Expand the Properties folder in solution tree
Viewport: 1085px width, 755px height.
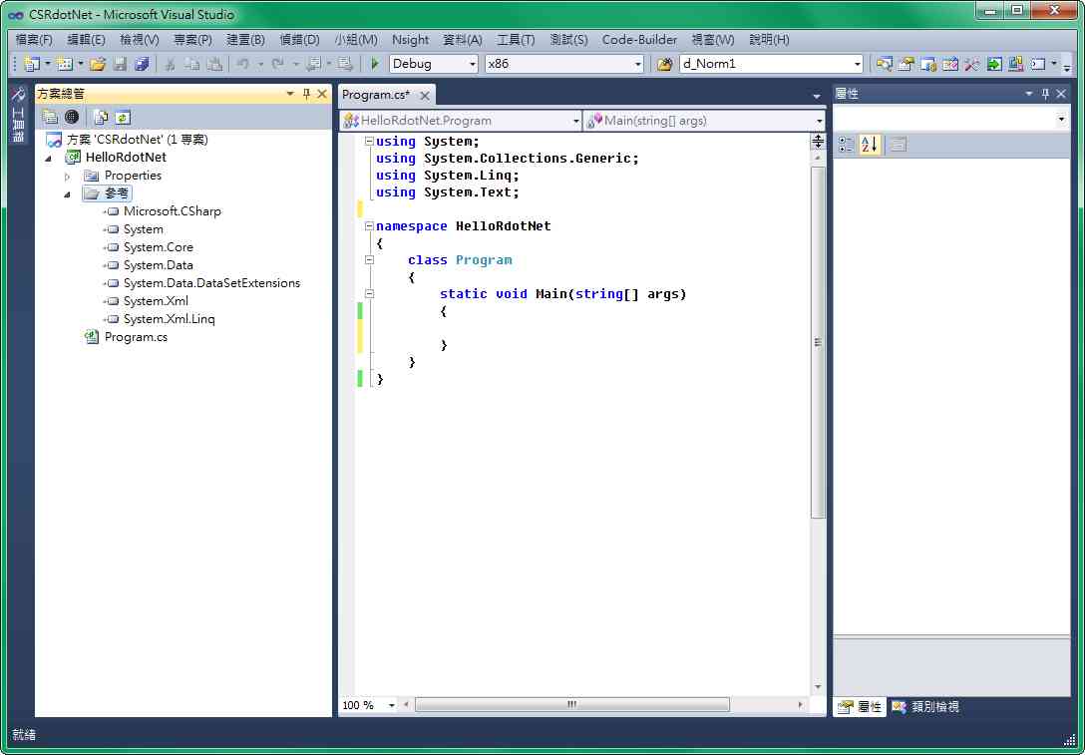(x=68, y=176)
